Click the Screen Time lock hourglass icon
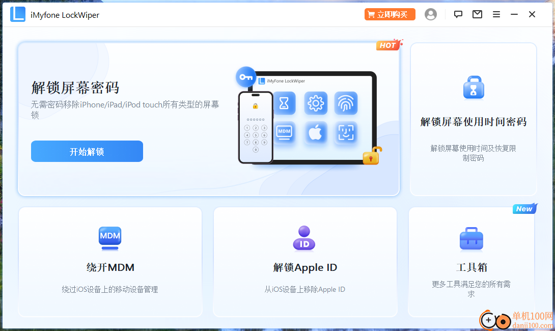Image resolution: width=555 pixels, height=331 pixels. pos(473,88)
